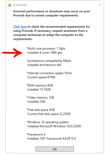
Task: Select 'Internet connection speed 10mb' requirement
Action: 49,73
